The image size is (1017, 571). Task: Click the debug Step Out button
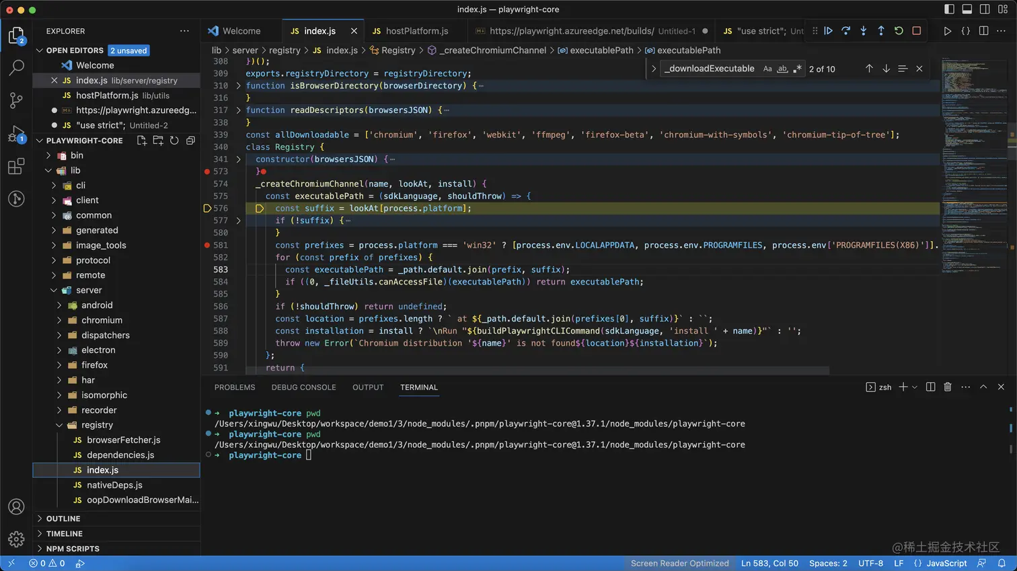coord(881,31)
